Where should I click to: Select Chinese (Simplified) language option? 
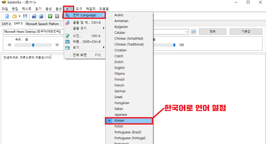pyautogui.click(x=129, y=39)
